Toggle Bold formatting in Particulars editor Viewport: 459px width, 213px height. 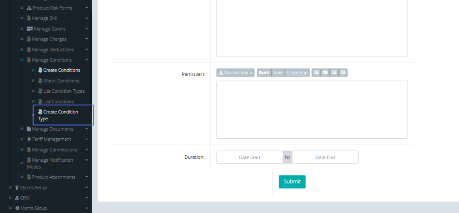(x=264, y=73)
